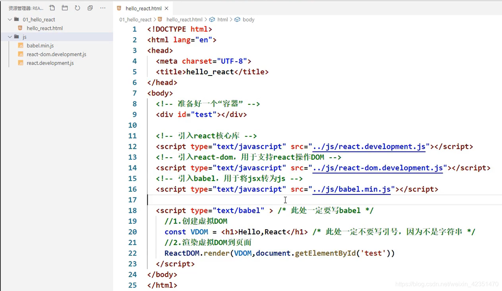Switch to the hello_react.html tab

143,8
